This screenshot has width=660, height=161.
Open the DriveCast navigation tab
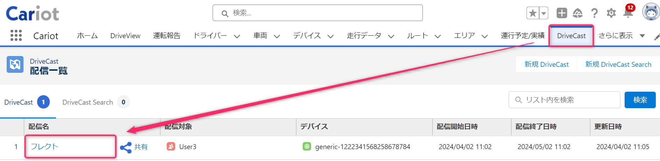click(571, 36)
